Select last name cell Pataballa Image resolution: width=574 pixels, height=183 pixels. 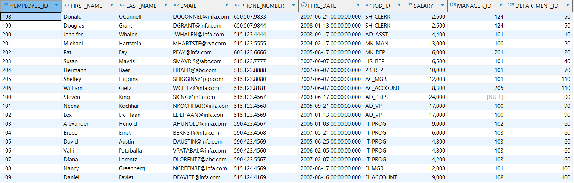[144, 151]
